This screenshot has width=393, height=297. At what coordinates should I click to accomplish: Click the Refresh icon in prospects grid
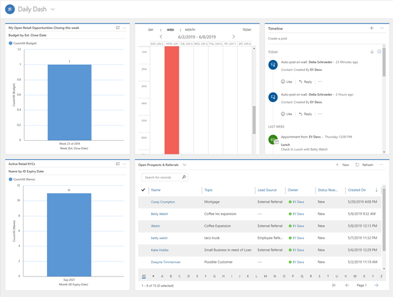357,165
